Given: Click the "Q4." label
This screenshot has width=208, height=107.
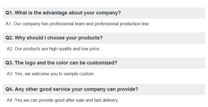Looking at the screenshot, I should pyautogui.click(x=9, y=89).
